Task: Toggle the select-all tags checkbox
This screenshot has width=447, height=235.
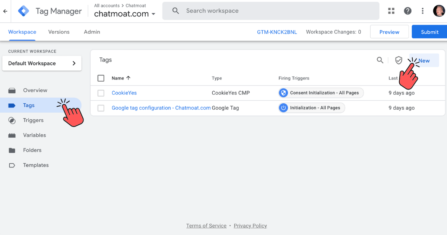Action: pyautogui.click(x=101, y=78)
